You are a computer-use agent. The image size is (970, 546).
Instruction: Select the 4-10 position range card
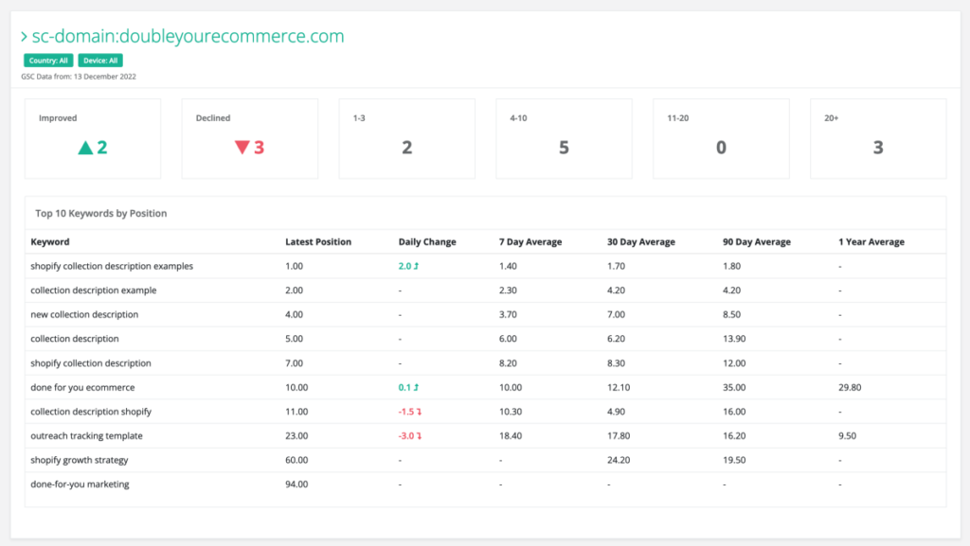tap(564, 139)
